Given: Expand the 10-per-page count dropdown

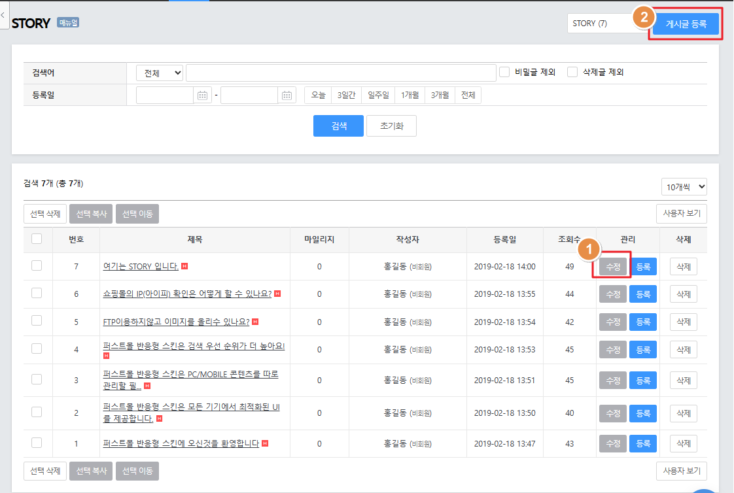Looking at the screenshot, I should click(x=684, y=186).
